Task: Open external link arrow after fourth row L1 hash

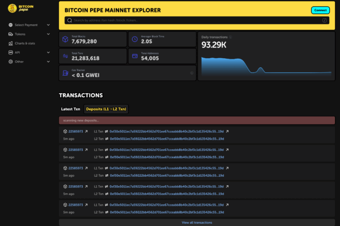Action: coord(227,186)
